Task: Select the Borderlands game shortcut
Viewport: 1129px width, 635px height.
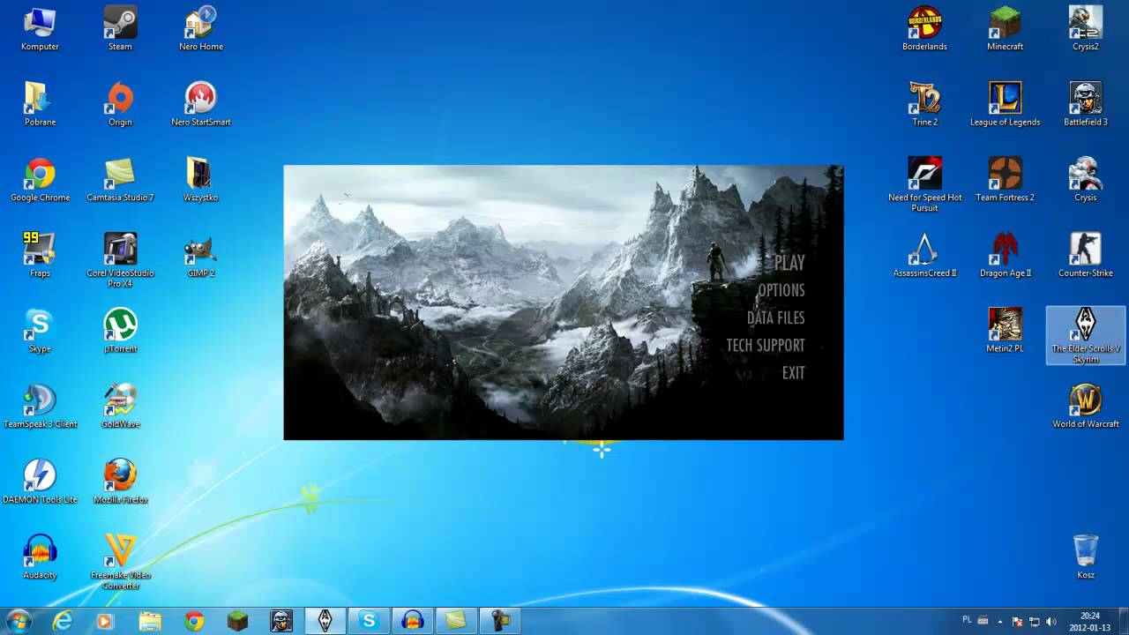Action: (x=924, y=29)
